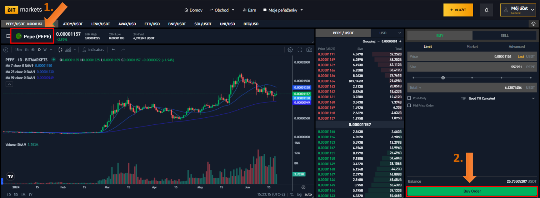540x198 pixels.
Task: Select the Market order tab
Action: click(472, 46)
